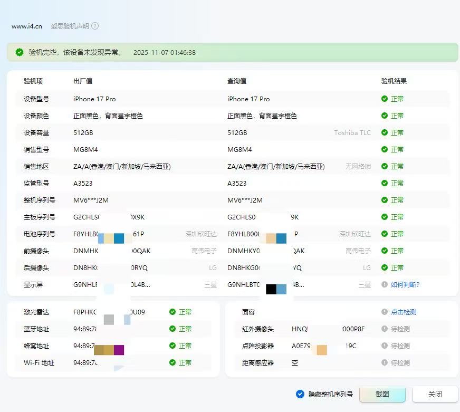Click green check icon for 激光雷达

click(x=172, y=312)
